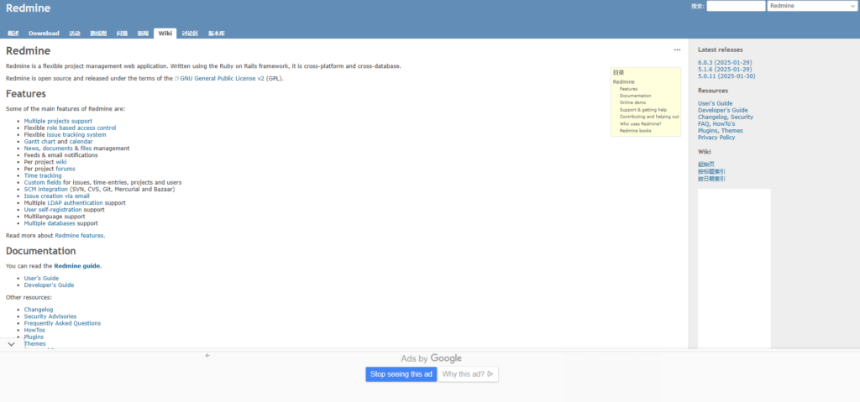Switch to the Download tab
This screenshot has width=860, height=402.
coord(44,34)
